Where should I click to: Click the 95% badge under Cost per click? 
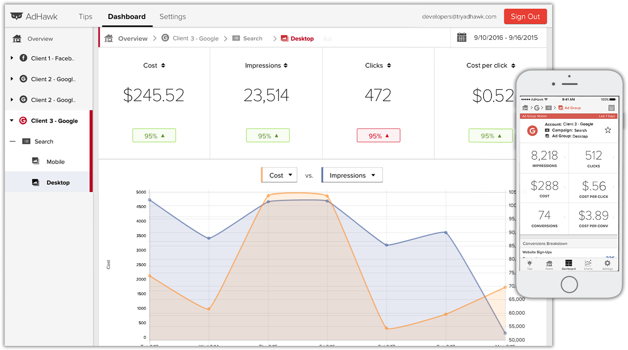[490, 135]
